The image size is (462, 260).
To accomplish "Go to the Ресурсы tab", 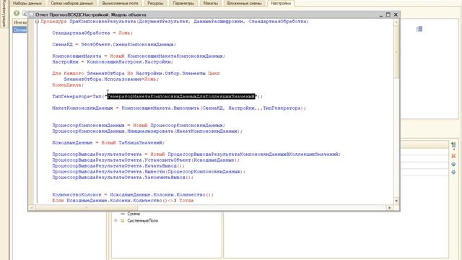I will [x=155, y=3].
